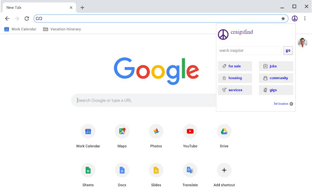Close the New Tab tab
The height and width of the screenshot is (195, 312).
(x=71, y=8)
